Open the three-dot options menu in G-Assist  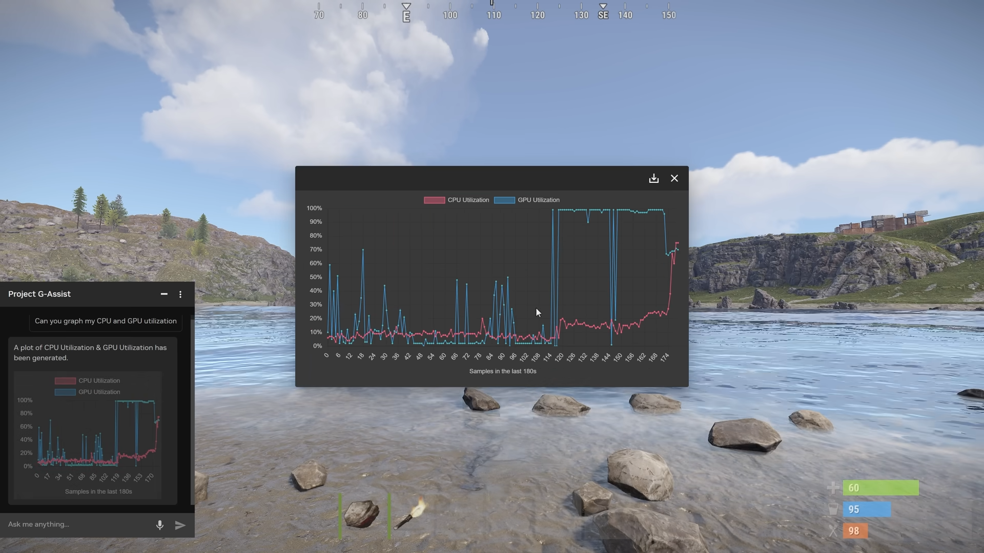click(x=180, y=294)
